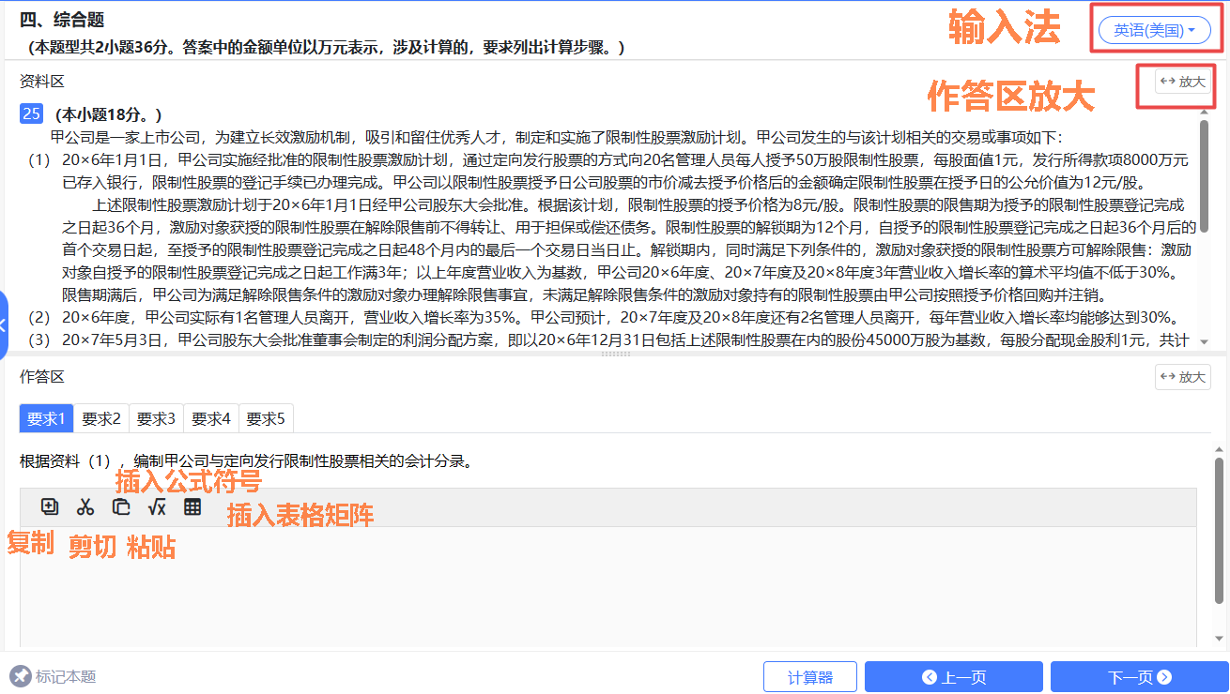Viewport: 1230px width, 694px height.
Task: Open the 英语(美国) input method dropdown
Action: [1154, 30]
